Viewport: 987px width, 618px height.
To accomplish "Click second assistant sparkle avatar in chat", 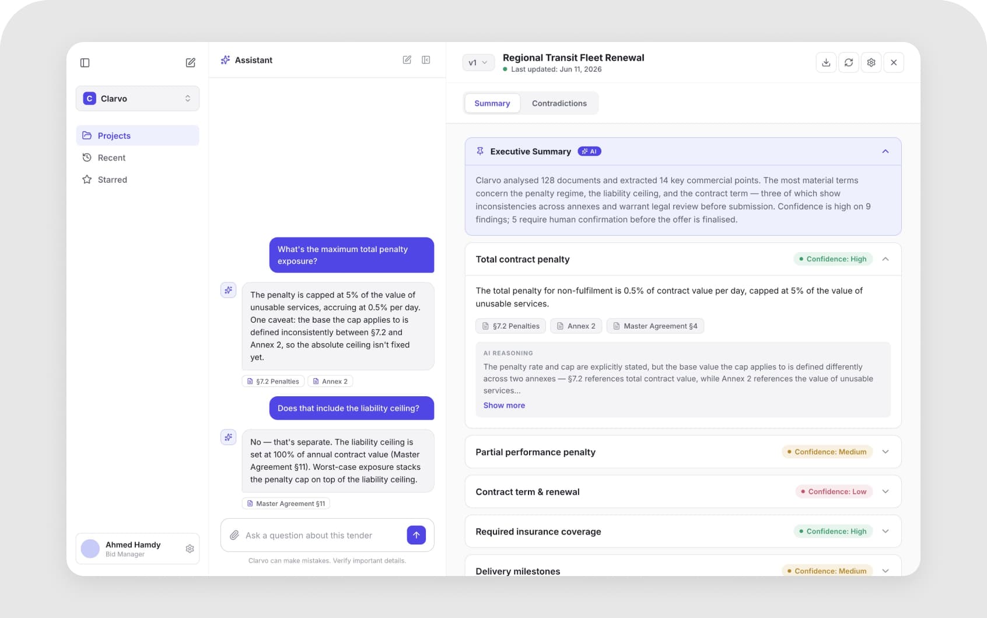I will pos(228,437).
